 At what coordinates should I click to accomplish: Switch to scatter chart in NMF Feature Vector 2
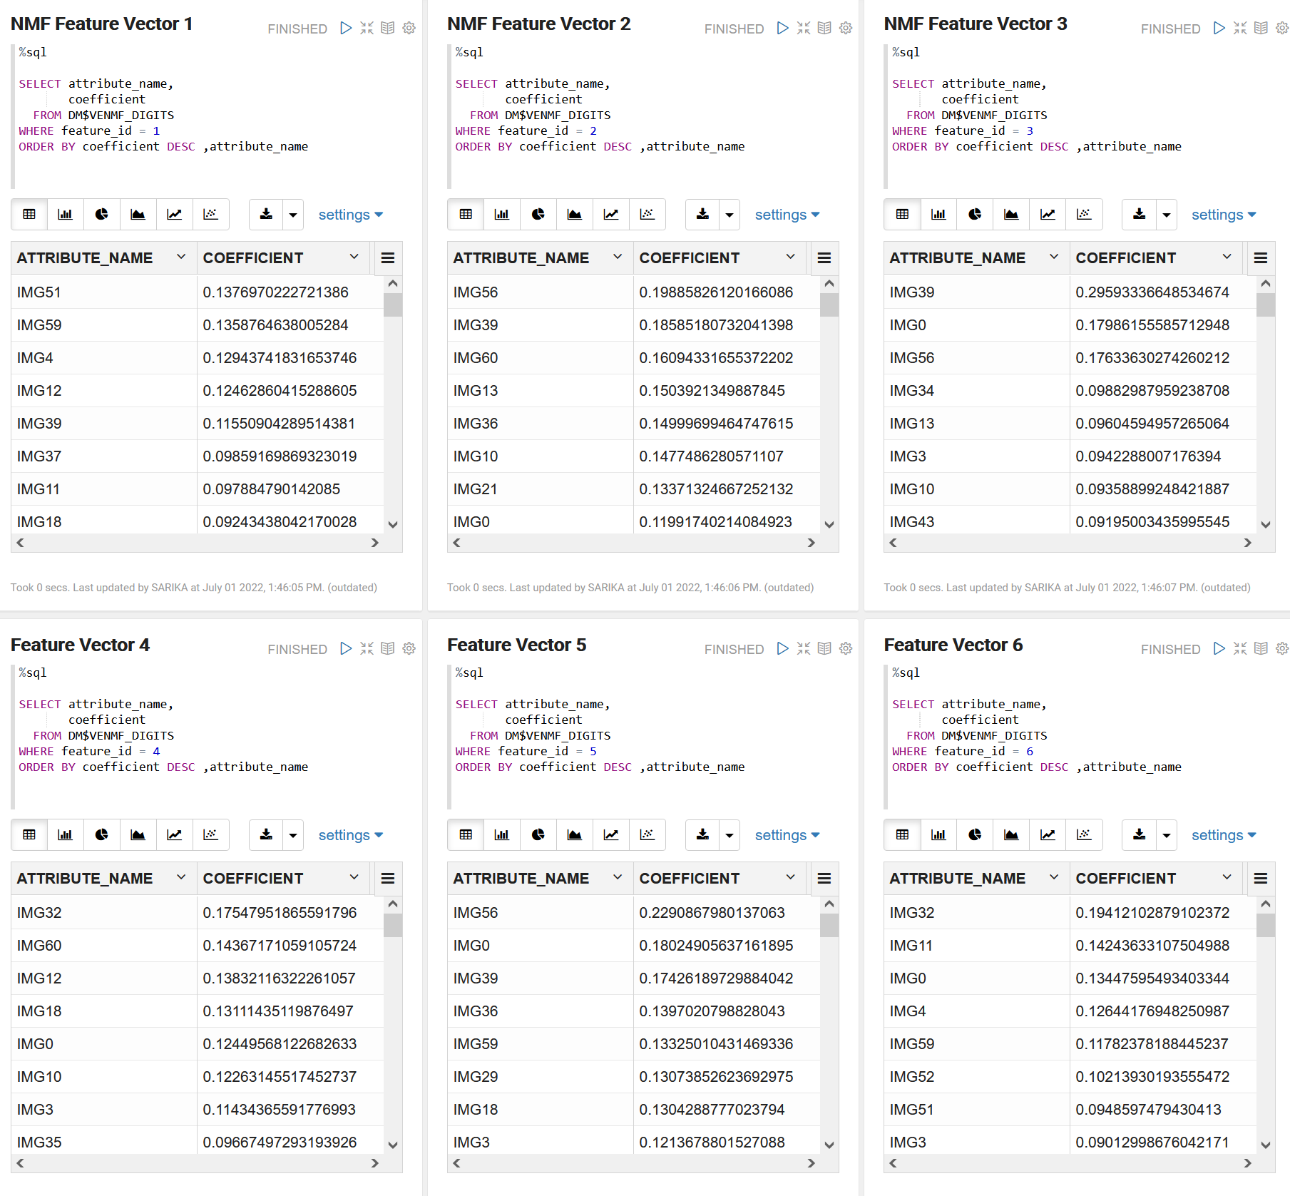(x=647, y=214)
